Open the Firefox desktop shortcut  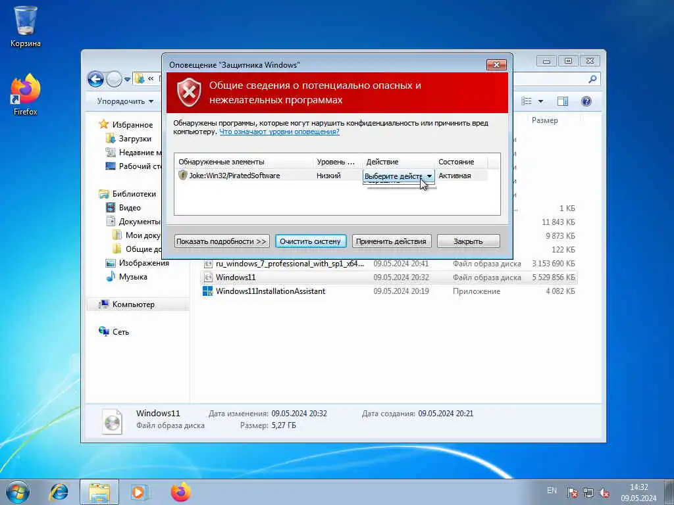pyautogui.click(x=26, y=95)
